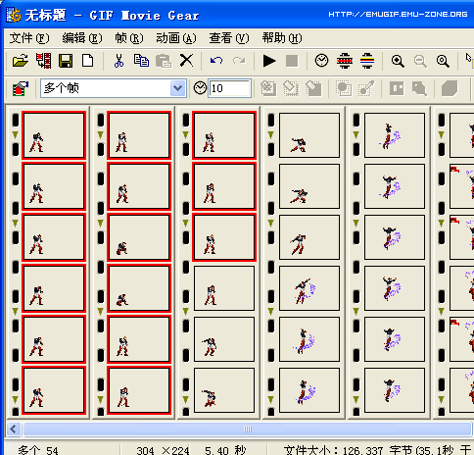This screenshot has width=474, height=455.
Task: Click the grayed magnifier frame icon
Action: click(x=419, y=88)
